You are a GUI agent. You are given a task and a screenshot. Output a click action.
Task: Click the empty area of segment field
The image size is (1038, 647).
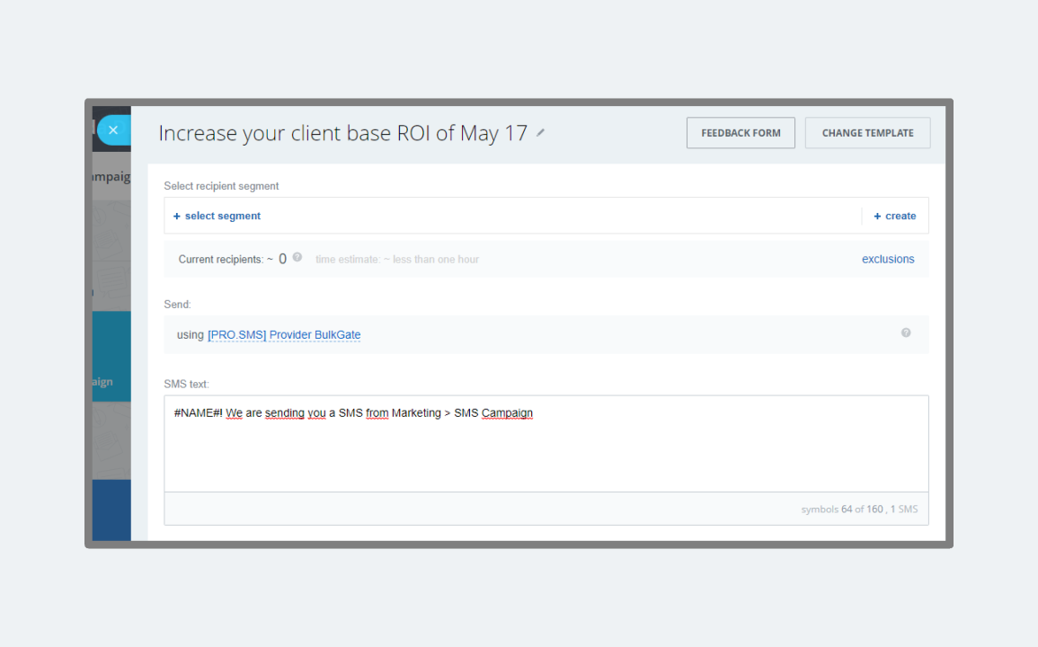pos(557,216)
